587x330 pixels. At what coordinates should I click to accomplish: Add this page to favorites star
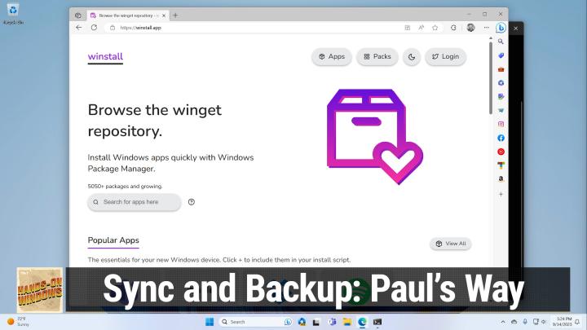[x=435, y=28]
